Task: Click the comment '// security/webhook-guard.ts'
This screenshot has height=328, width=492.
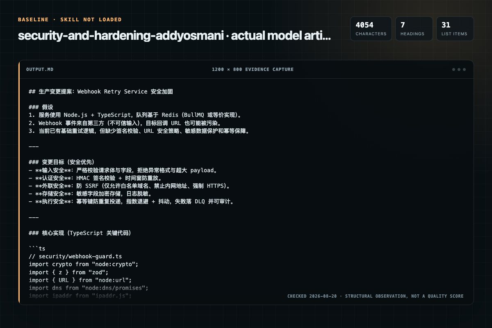Action: 75,256
